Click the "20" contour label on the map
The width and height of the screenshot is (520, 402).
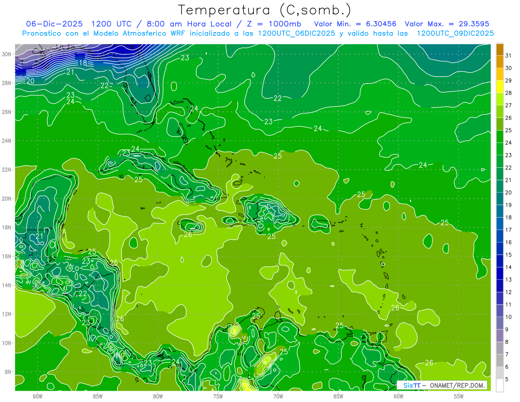click(x=30, y=81)
